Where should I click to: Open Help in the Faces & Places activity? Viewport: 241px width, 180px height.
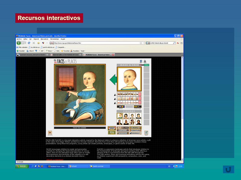coord(141,61)
